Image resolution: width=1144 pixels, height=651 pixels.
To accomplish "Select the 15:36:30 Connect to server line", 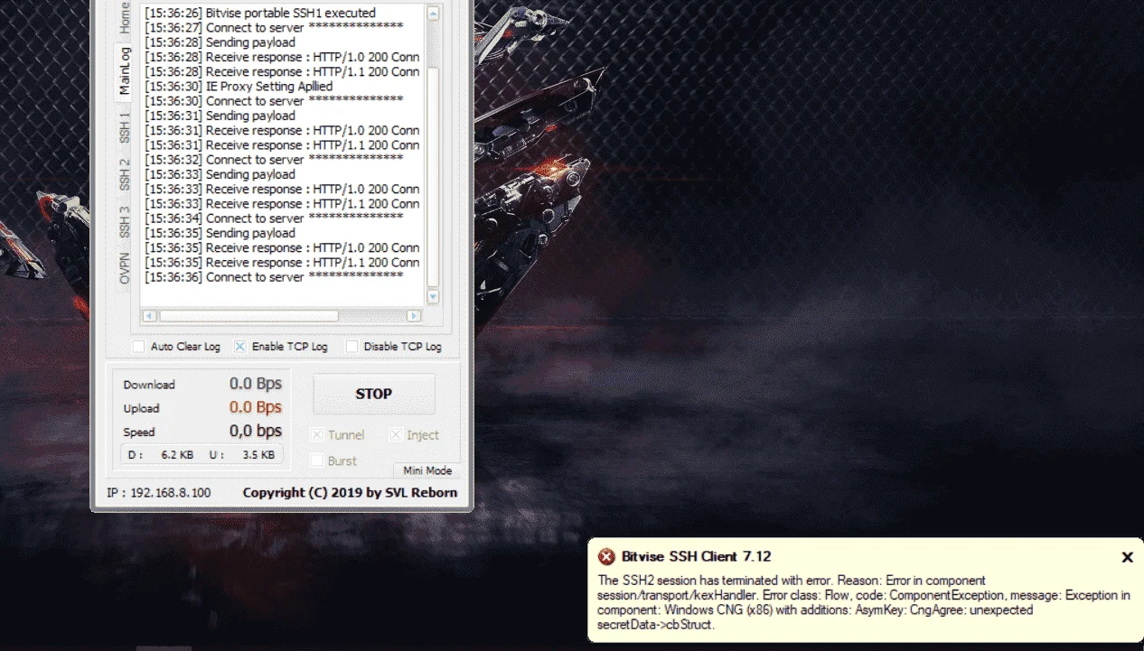I will [x=274, y=101].
